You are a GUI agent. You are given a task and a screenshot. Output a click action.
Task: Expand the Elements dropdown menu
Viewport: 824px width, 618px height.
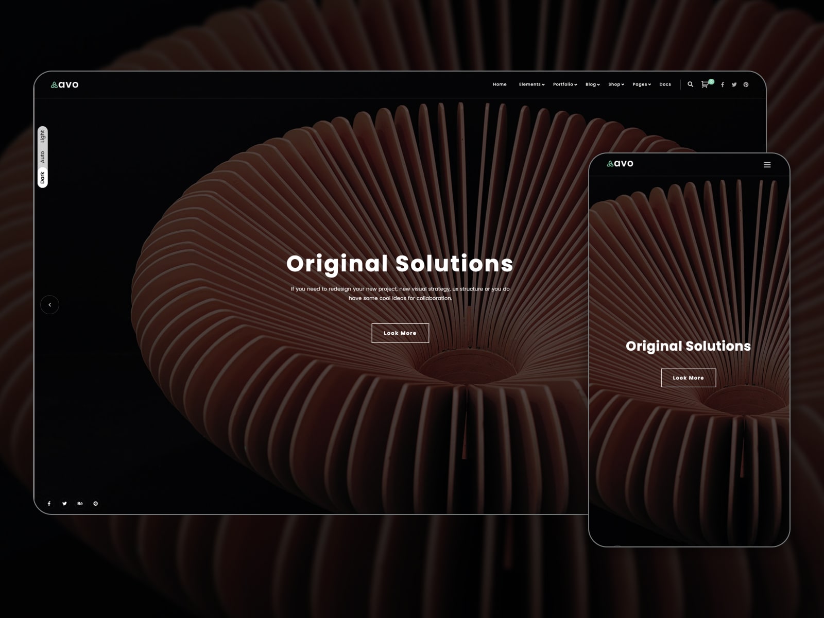pyautogui.click(x=531, y=84)
